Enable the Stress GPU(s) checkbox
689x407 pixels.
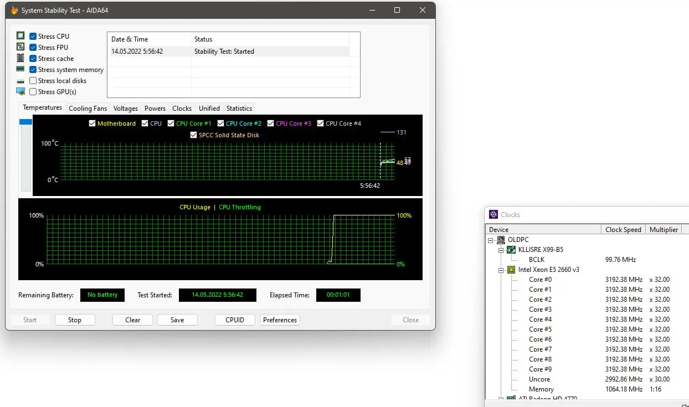click(33, 91)
